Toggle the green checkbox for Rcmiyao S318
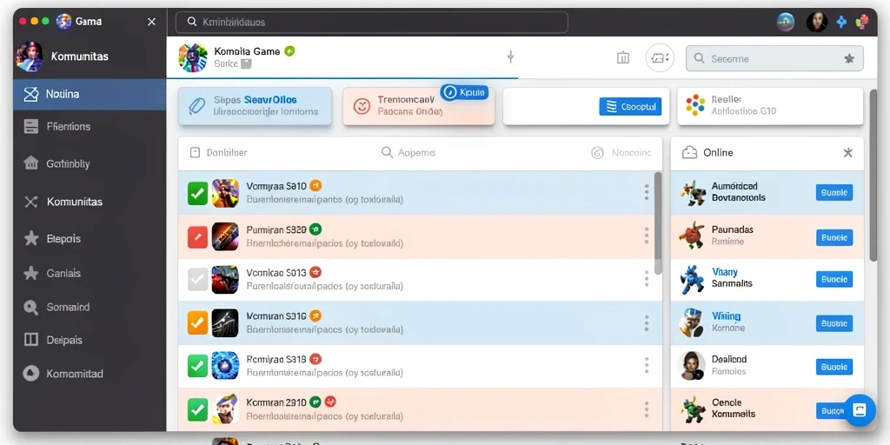The height and width of the screenshot is (445, 890). coord(197,366)
